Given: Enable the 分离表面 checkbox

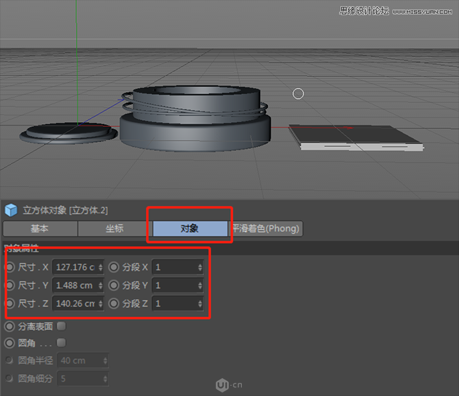Looking at the screenshot, I should click(x=61, y=326).
